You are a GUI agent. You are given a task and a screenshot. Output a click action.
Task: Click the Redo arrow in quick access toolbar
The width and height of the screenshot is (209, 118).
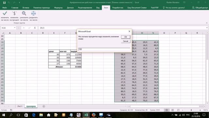click(x=14, y=3)
